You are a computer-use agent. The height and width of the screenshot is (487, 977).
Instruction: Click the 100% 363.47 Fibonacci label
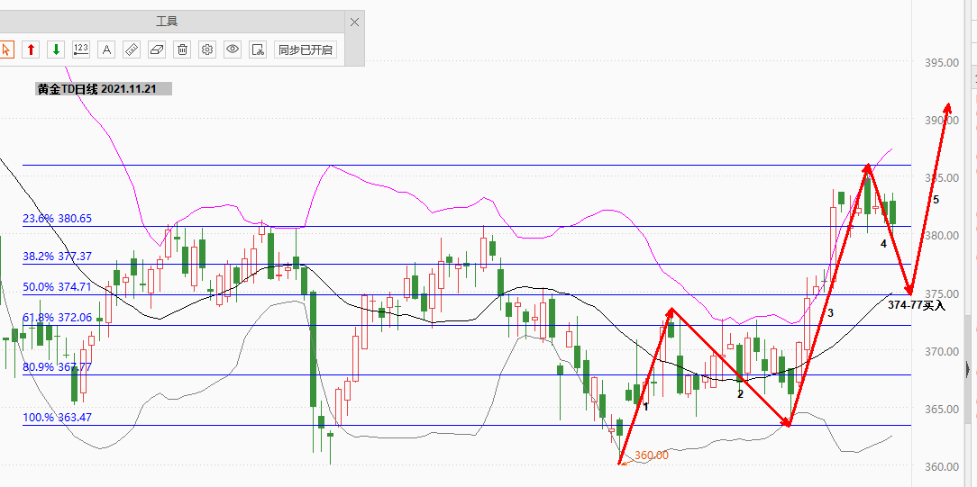click(58, 418)
